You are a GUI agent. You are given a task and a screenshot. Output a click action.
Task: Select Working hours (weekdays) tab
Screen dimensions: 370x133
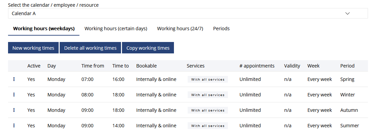point(44,29)
